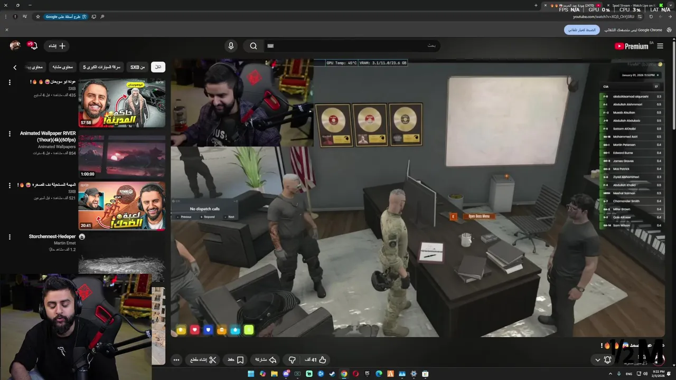This screenshot has height=380, width=676.
Task: Expand the Chrome tab search dropdown
Action: tap(671, 5)
